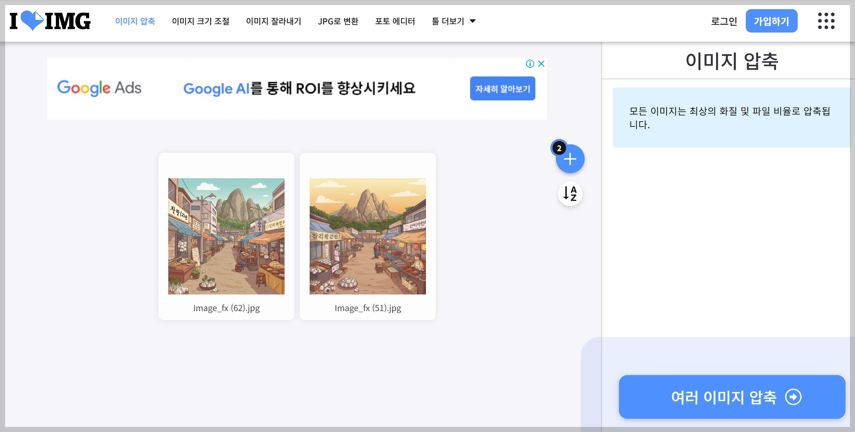Select the Image_fx (62).jpg thumbnail

point(226,234)
